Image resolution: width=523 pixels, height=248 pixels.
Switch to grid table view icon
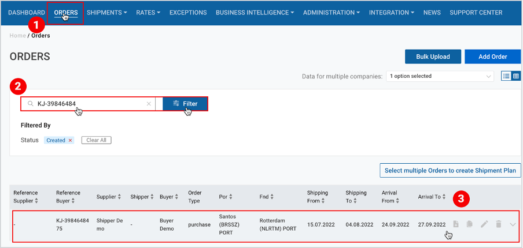pos(516,76)
